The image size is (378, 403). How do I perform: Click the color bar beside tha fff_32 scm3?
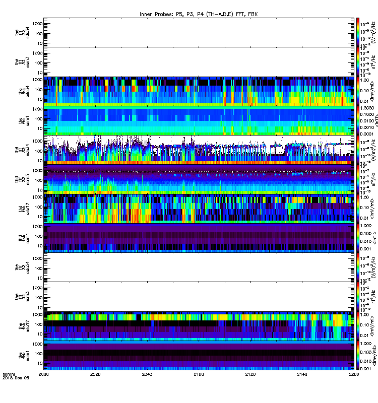(x=358, y=61)
